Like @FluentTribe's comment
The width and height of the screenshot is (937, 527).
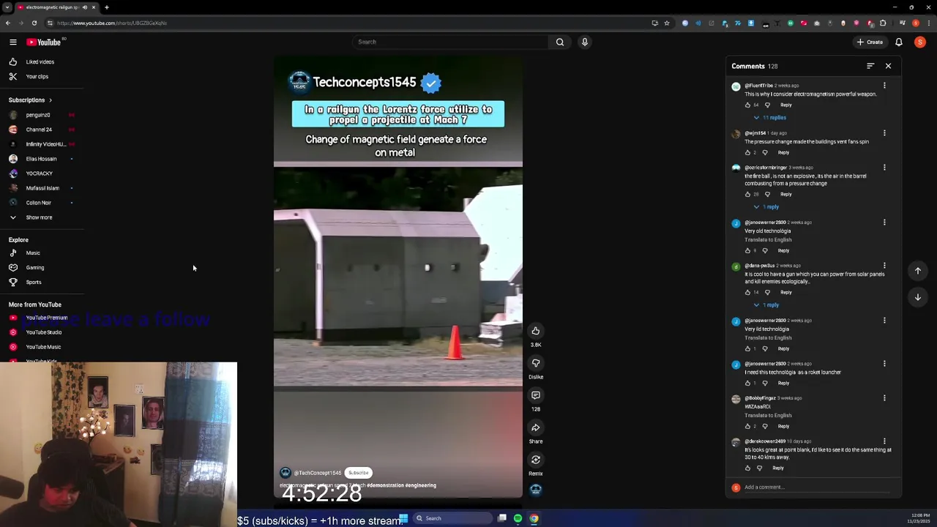747,105
